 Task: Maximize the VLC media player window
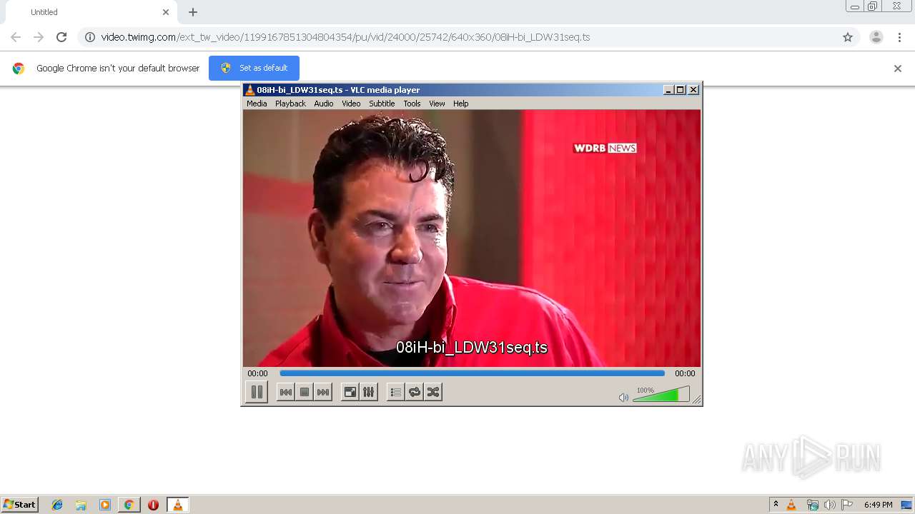pos(681,90)
